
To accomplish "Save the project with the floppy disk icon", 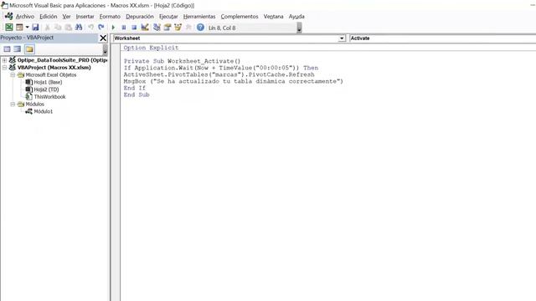I will point(35,28).
